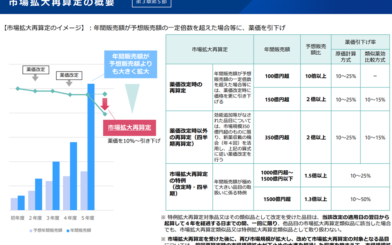Click the 薬価改定 label box above 2年度
The width and height of the screenshot is (392, 245).
pos(36,69)
